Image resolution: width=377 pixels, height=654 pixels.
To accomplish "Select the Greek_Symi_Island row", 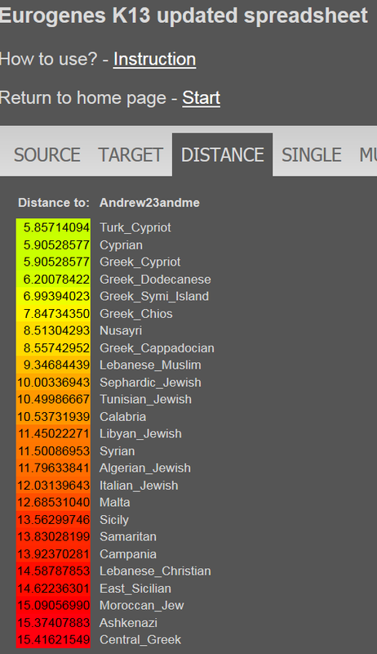I will point(154,296).
